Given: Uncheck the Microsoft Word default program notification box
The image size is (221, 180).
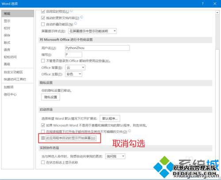Looking at the screenshot, I should point(43,125).
